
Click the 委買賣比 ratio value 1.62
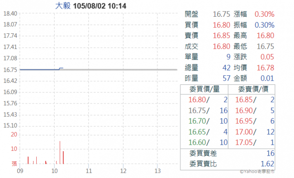point(267,164)
